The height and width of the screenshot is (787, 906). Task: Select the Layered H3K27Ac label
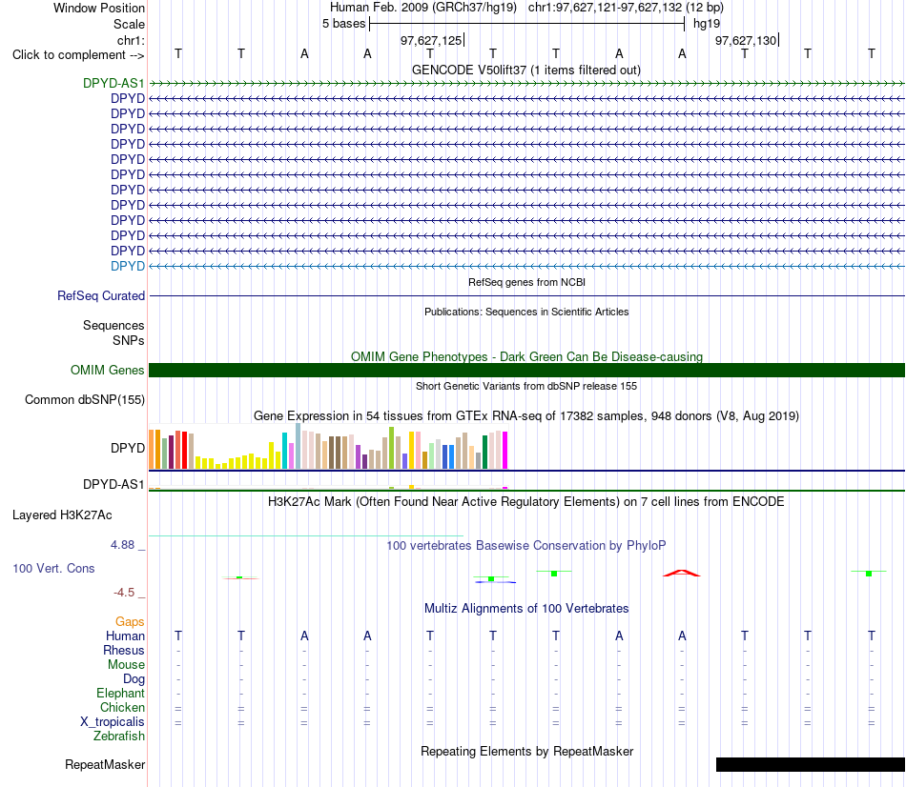pyautogui.click(x=62, y=515)
